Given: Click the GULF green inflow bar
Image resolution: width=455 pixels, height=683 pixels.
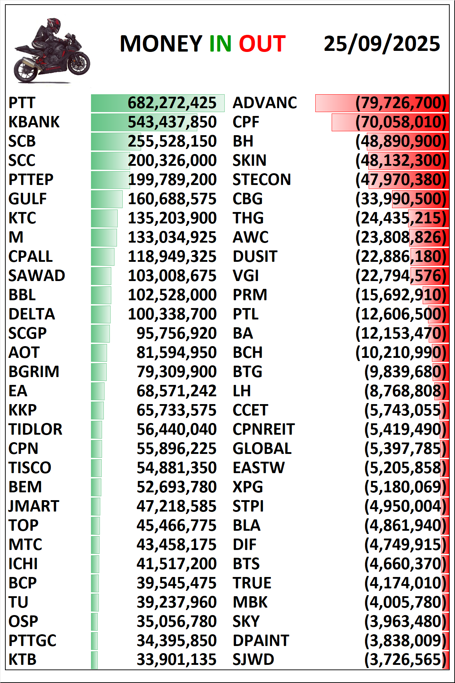Looking at the screenshot, I should coord(107,199).
